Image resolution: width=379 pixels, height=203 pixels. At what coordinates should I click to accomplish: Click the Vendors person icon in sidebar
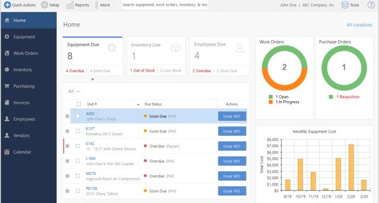(x=7, y=135)
